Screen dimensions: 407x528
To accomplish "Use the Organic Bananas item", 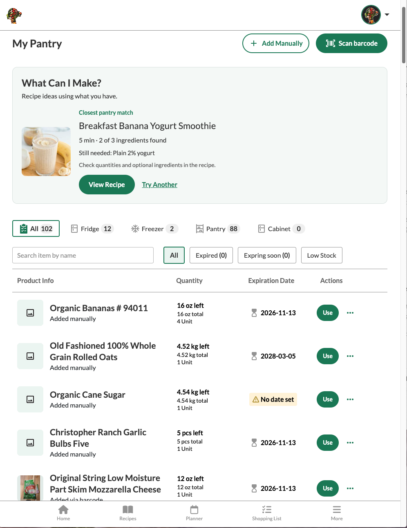I will point(328,313).
